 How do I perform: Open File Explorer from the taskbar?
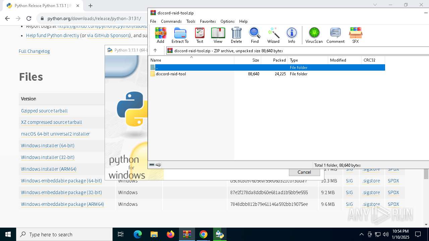pyautogui.click(x=154, y=234)
